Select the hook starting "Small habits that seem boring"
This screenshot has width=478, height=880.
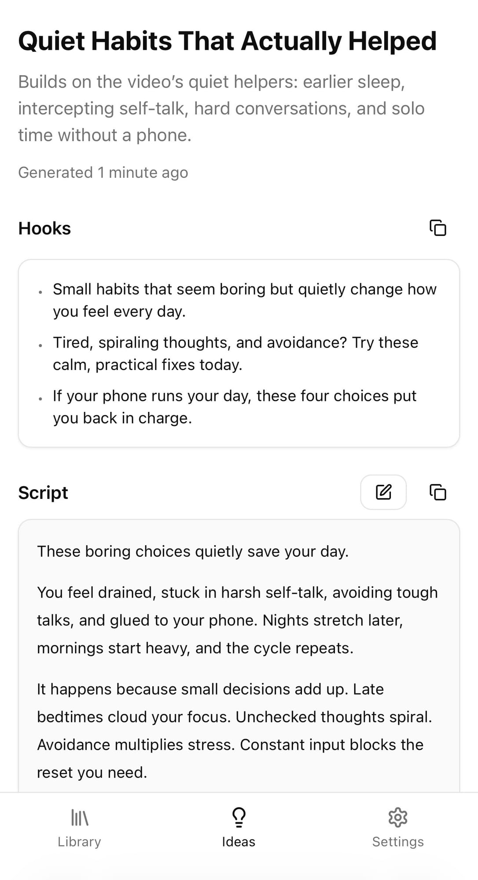coord(244,300)
